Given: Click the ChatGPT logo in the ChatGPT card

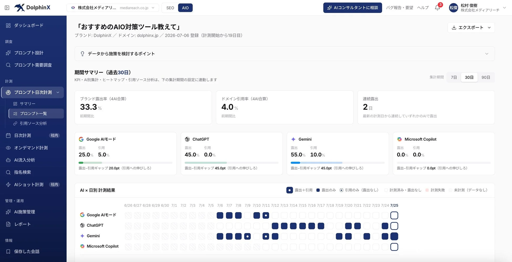Looking at the screenshot, I should (187, 139).
